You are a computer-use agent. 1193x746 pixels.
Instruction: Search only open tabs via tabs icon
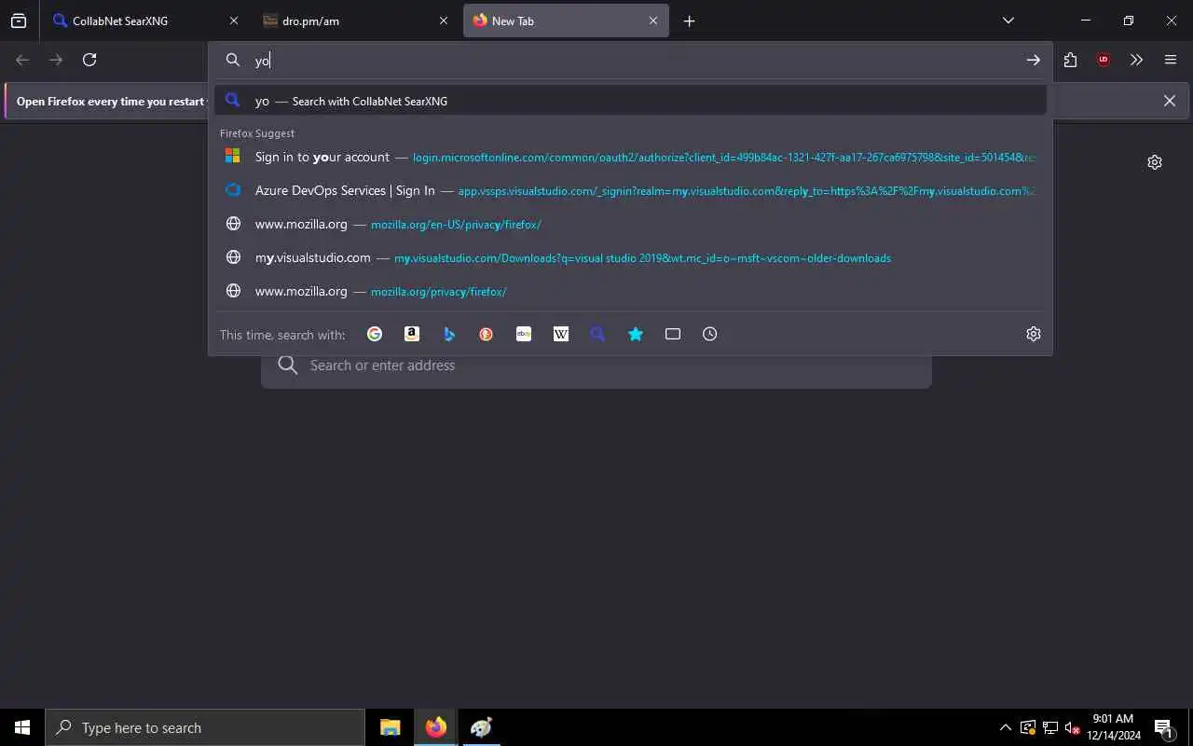[x=673, y=334]
